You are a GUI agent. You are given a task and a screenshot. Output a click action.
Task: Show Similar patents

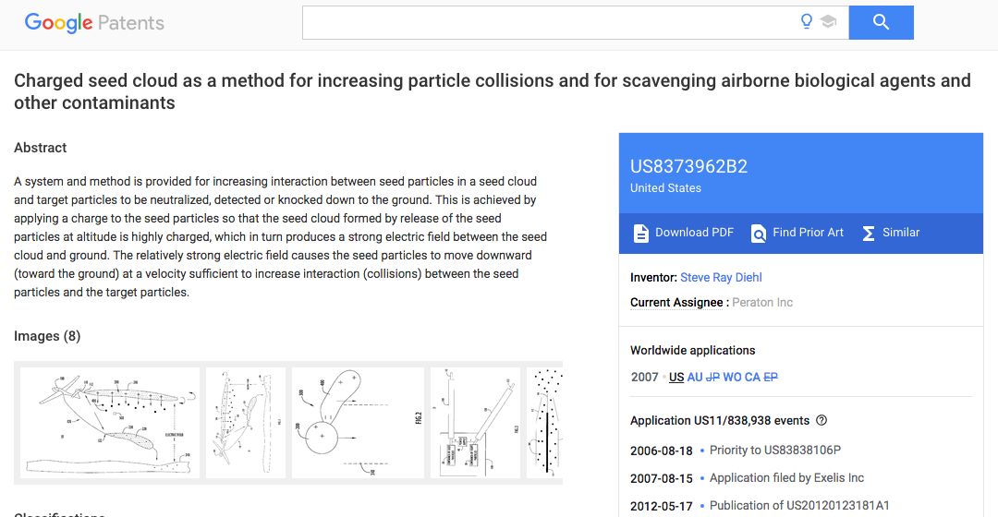(891, 233)
